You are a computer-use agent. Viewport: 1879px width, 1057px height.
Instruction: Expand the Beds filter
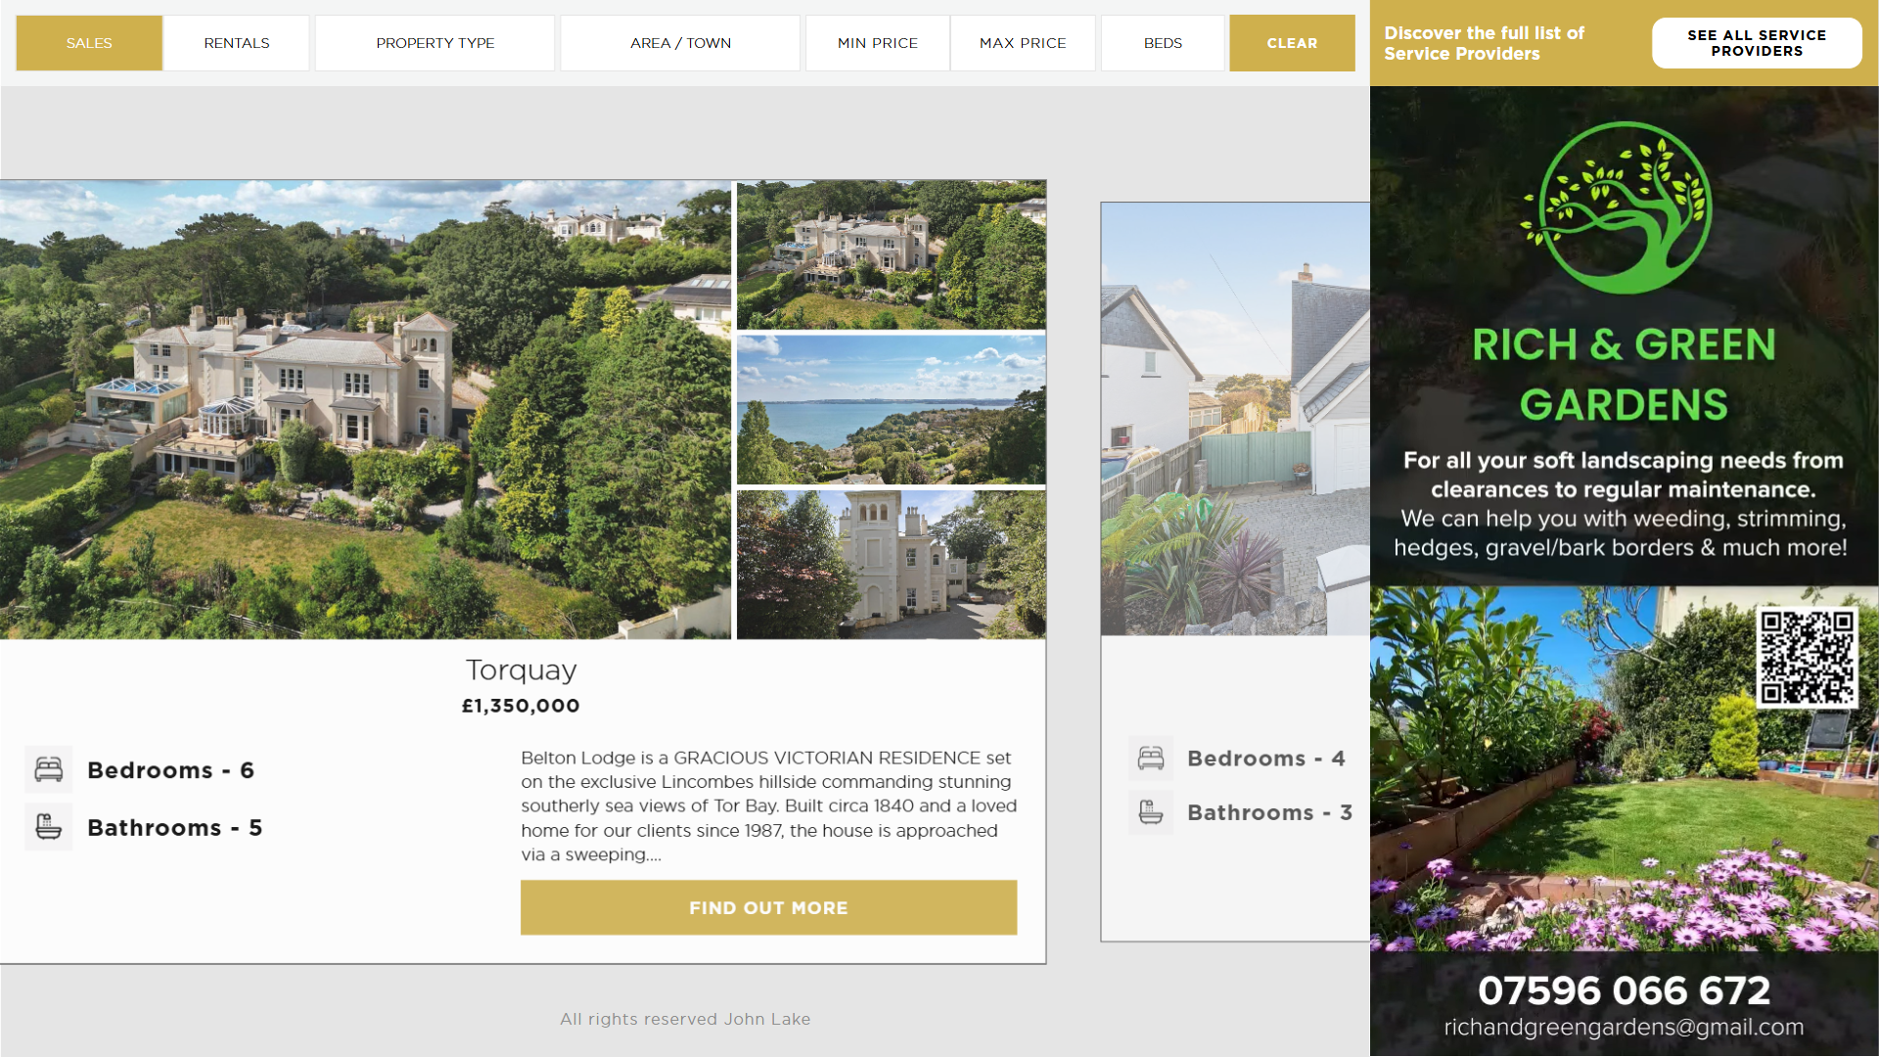tap(1163, 43)
